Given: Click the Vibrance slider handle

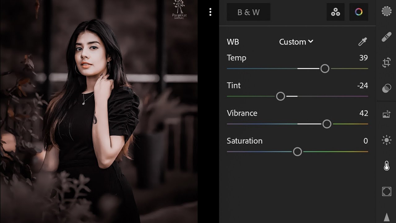Looking at the screenshot, I should point(327,124).
